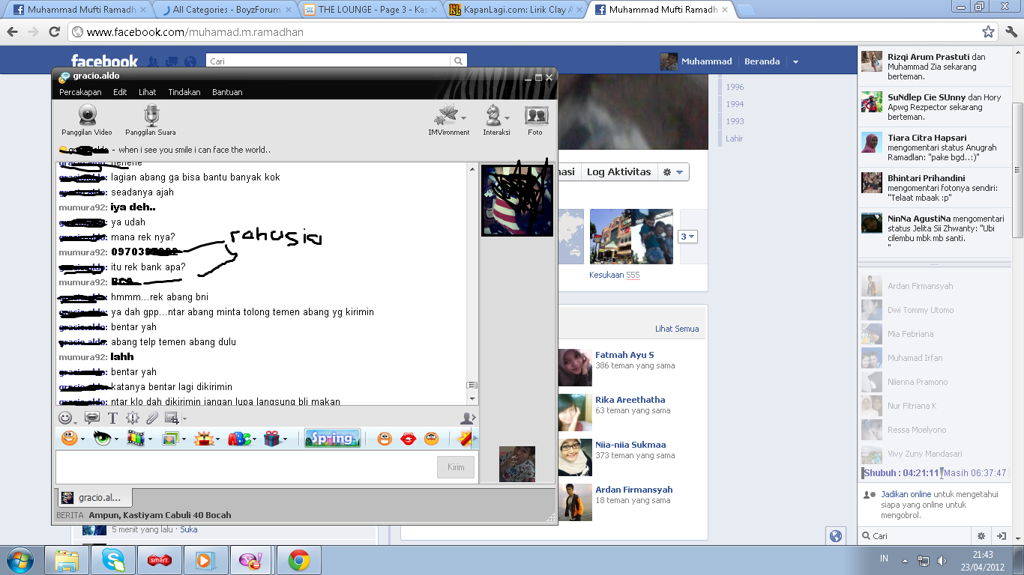Open the photo frame plugin
Image resolution: width=1024 pixels, height=575 pixels.
(169, 438)
